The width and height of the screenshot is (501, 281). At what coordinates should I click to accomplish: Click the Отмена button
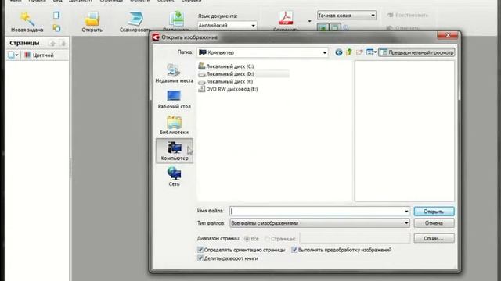pyautogui.click(x=434, y=223)
